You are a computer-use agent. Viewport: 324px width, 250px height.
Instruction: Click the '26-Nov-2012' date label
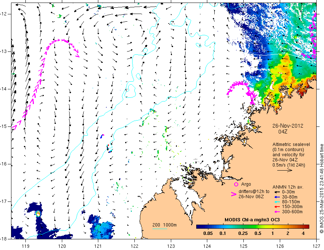[x=288, y=126]
